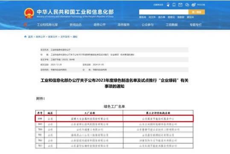The width and height of the screenshot is (230, 154).
Task: Click the RSS subscription link beside Weibo icon
Action: [201, 5]
